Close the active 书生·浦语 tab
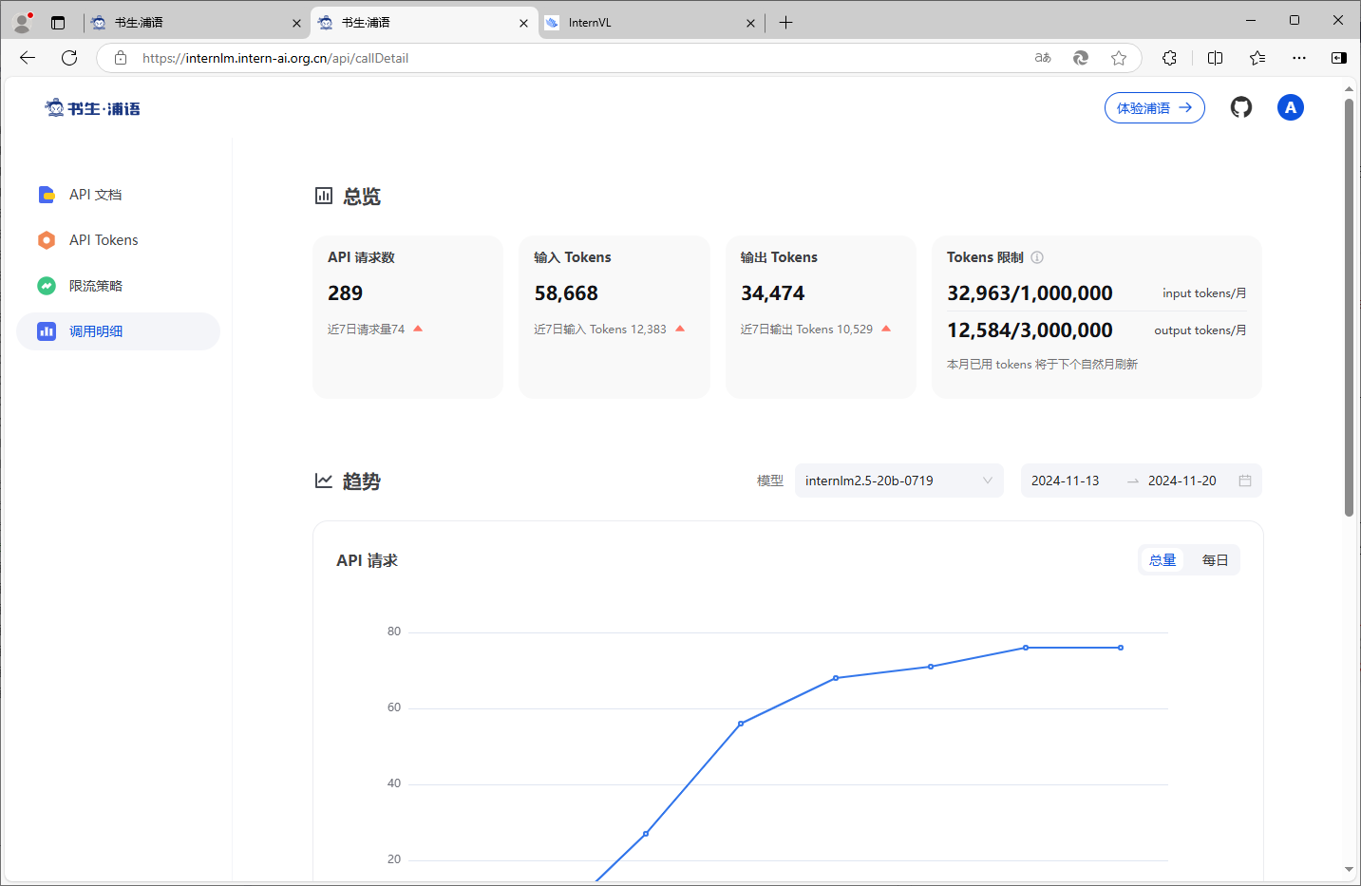This screenshot has height=886, width=1361. coord(523,23)
